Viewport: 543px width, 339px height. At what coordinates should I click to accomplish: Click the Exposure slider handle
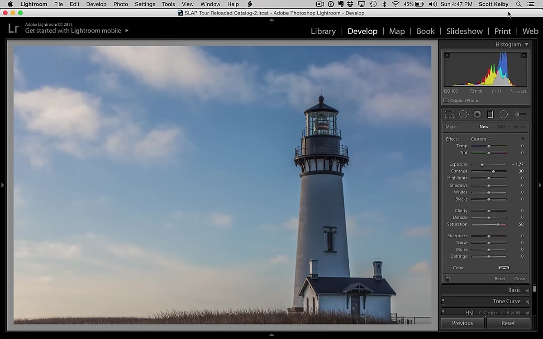coord(482,165)
